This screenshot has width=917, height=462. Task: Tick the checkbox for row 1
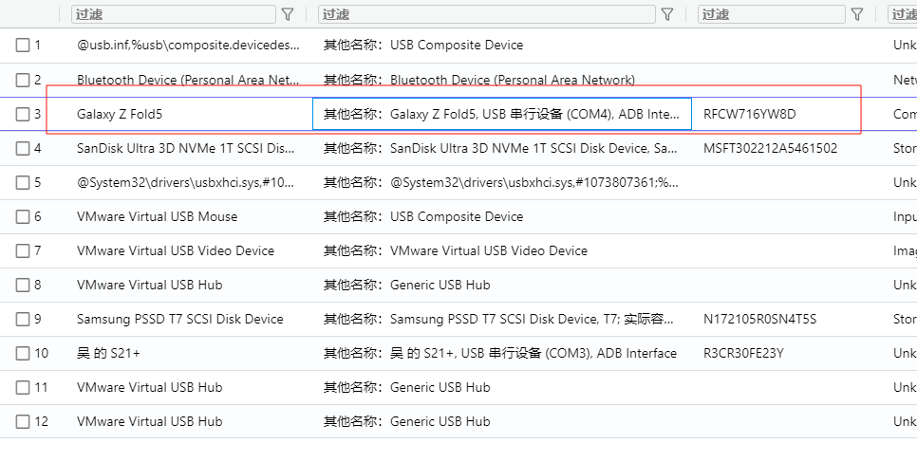click(22, 45)
